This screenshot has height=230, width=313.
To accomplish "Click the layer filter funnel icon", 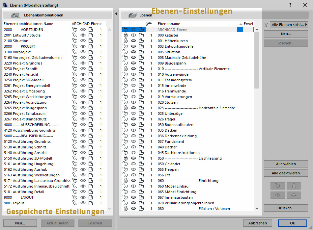I will tap(266, 25).
